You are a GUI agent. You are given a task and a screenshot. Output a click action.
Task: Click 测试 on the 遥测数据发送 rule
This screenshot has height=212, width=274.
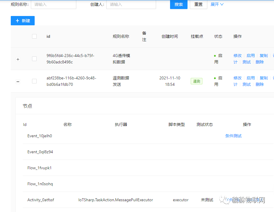coord(246,84)
